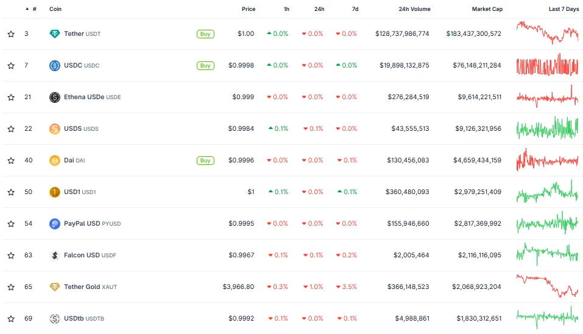Click the USDS coin logo
This screenshot has width=583, height=334.
55,129
